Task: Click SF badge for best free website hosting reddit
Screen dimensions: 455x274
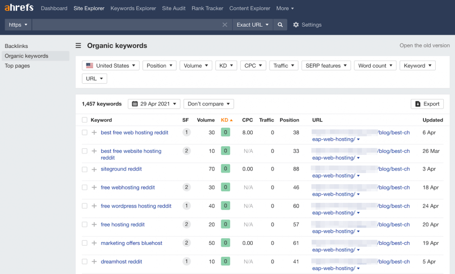Action: tap(187, 151)
